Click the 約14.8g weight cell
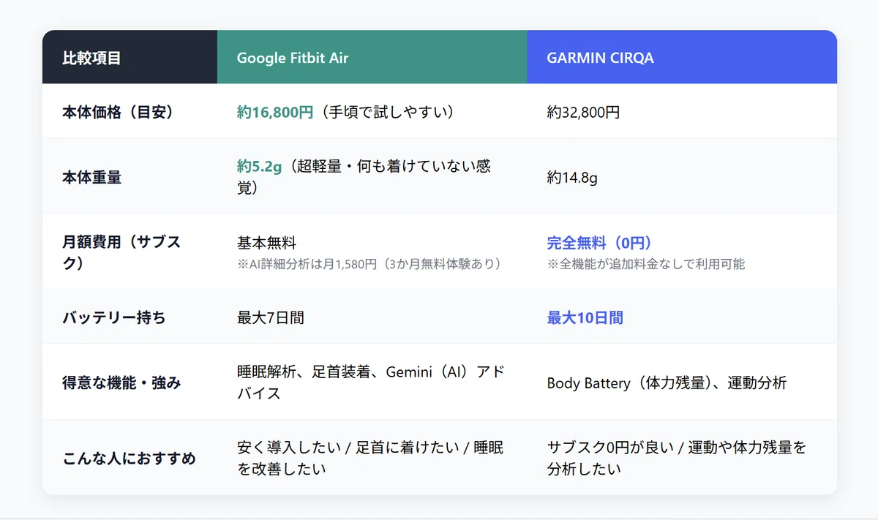 pyautogui.click(x=682, y=176)
